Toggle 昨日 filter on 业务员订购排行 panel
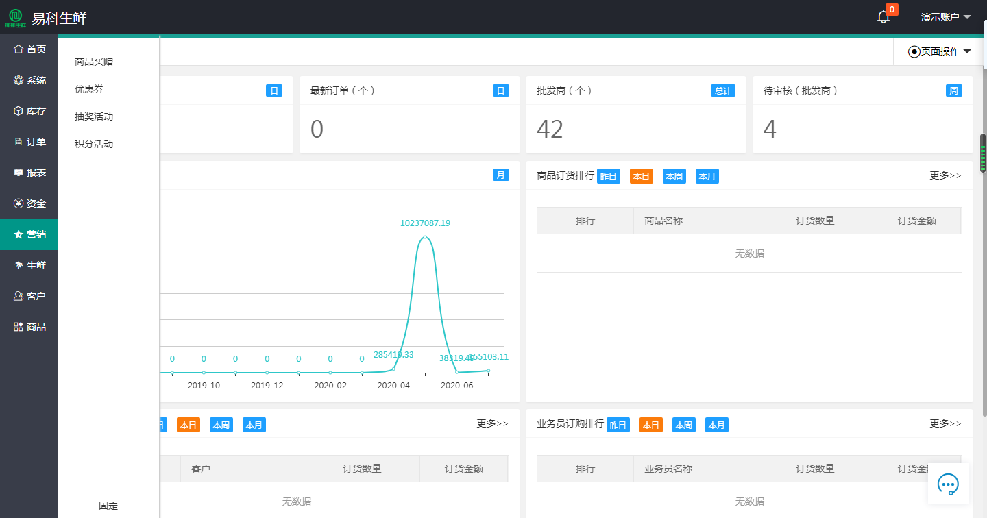This screenshot has width=987, height=518. coord(618,425)
